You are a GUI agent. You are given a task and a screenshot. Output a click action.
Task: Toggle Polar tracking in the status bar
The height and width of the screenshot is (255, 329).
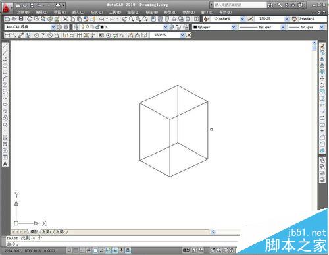pos(89,250)
